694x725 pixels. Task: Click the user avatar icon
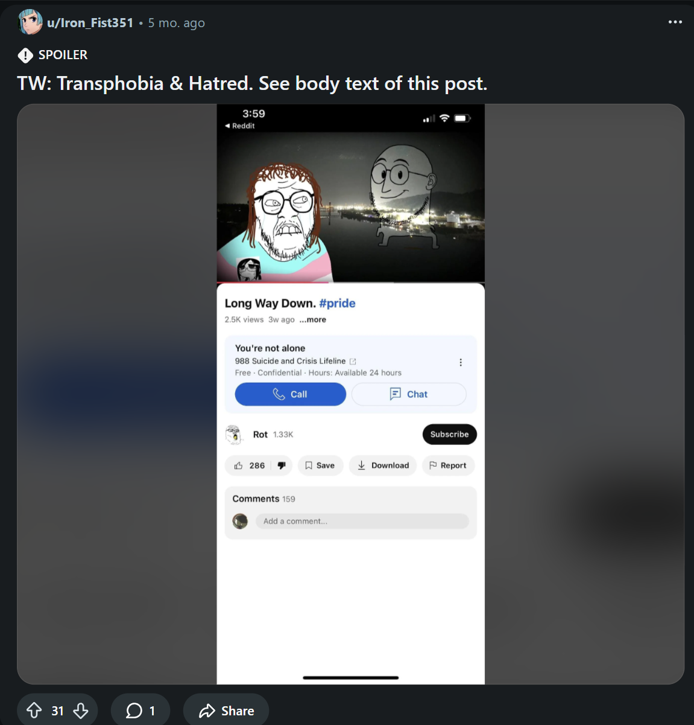[x=30, y=22]
